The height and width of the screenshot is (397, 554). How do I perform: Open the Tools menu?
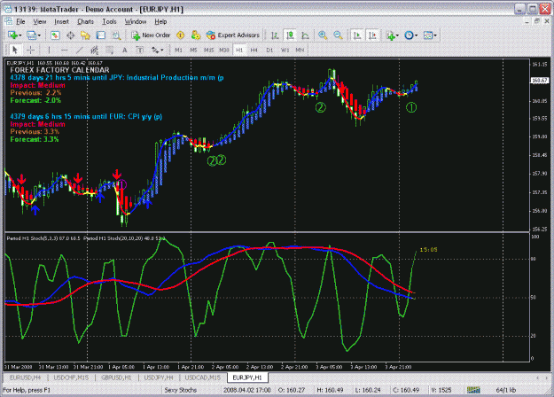[109, 21]
